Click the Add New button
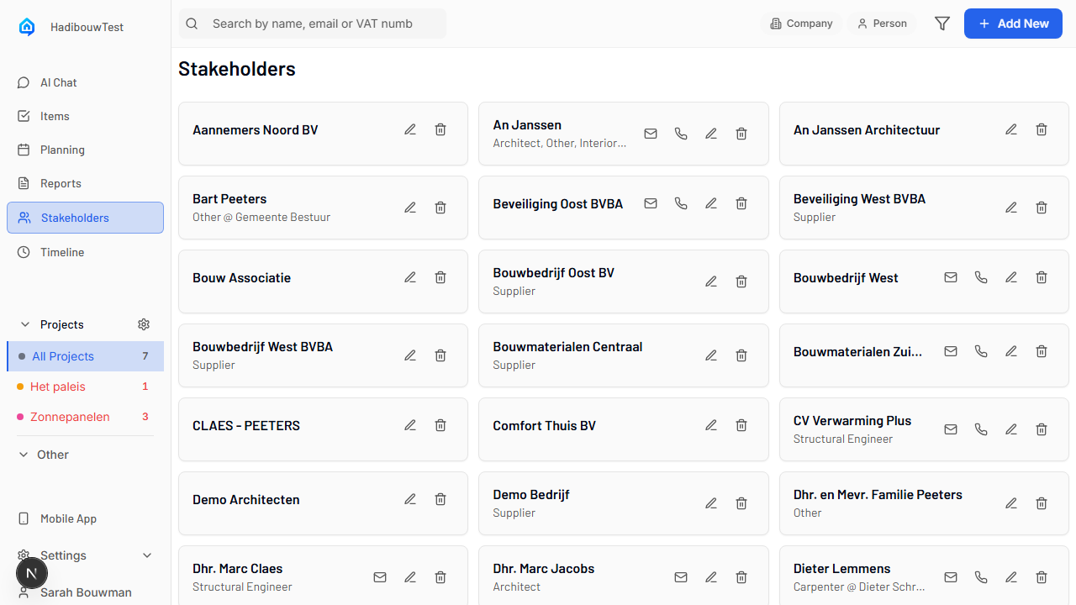 pyautogui.click(x=1013, y=24)
